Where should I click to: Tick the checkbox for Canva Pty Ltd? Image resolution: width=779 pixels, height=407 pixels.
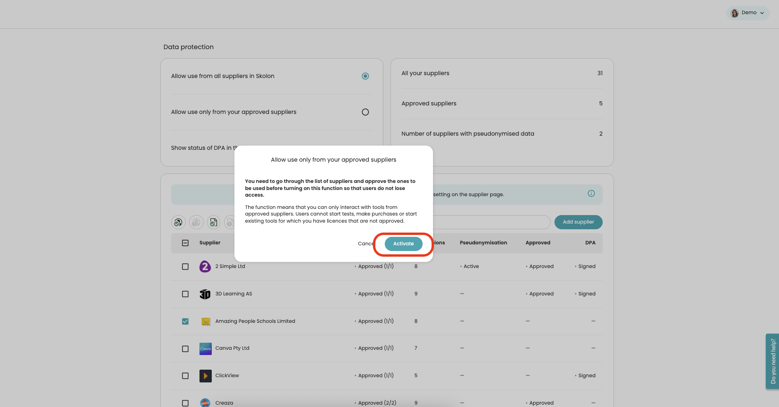pyautogui.click(x=185, y=348)
